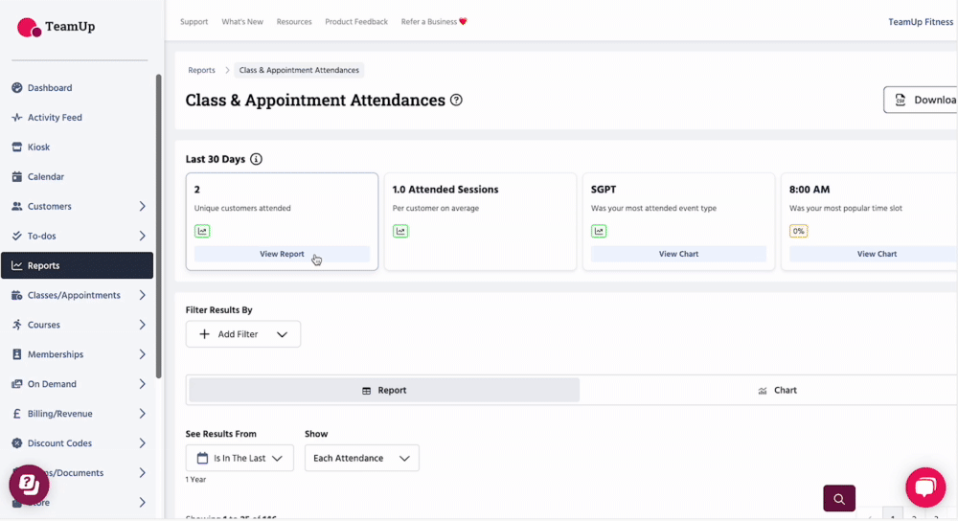Open What's New in the top menu
The height and width of the screenshot is (521, 958).
tap(241, 22)
